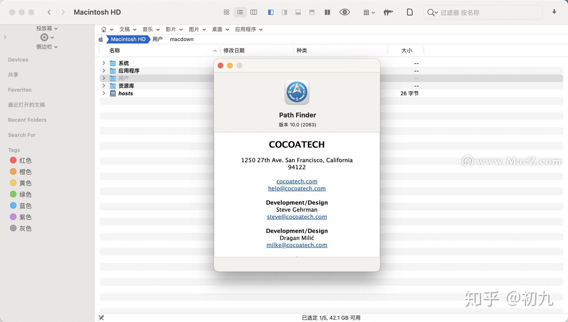Toggle the left sidebar pane

tap(271, 12)
